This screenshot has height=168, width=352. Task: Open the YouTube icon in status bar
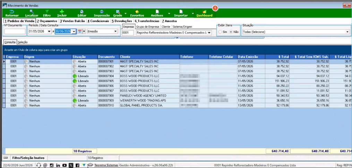65,165
